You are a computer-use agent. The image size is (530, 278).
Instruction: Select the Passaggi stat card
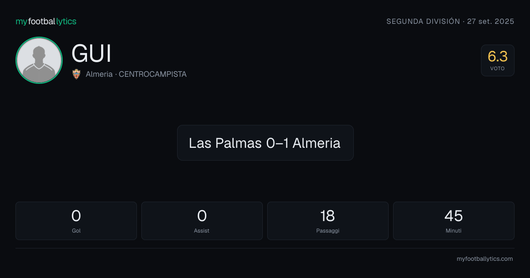point(328,221)
